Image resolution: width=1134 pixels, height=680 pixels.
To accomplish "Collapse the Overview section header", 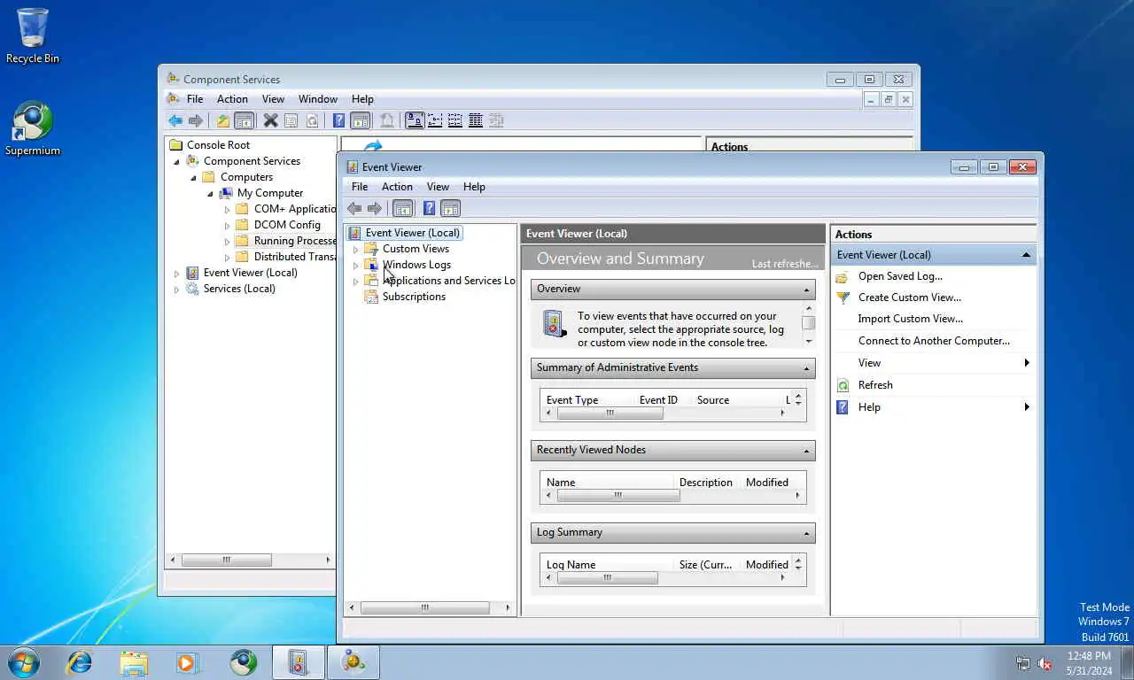I will click(x=806, y=290).
